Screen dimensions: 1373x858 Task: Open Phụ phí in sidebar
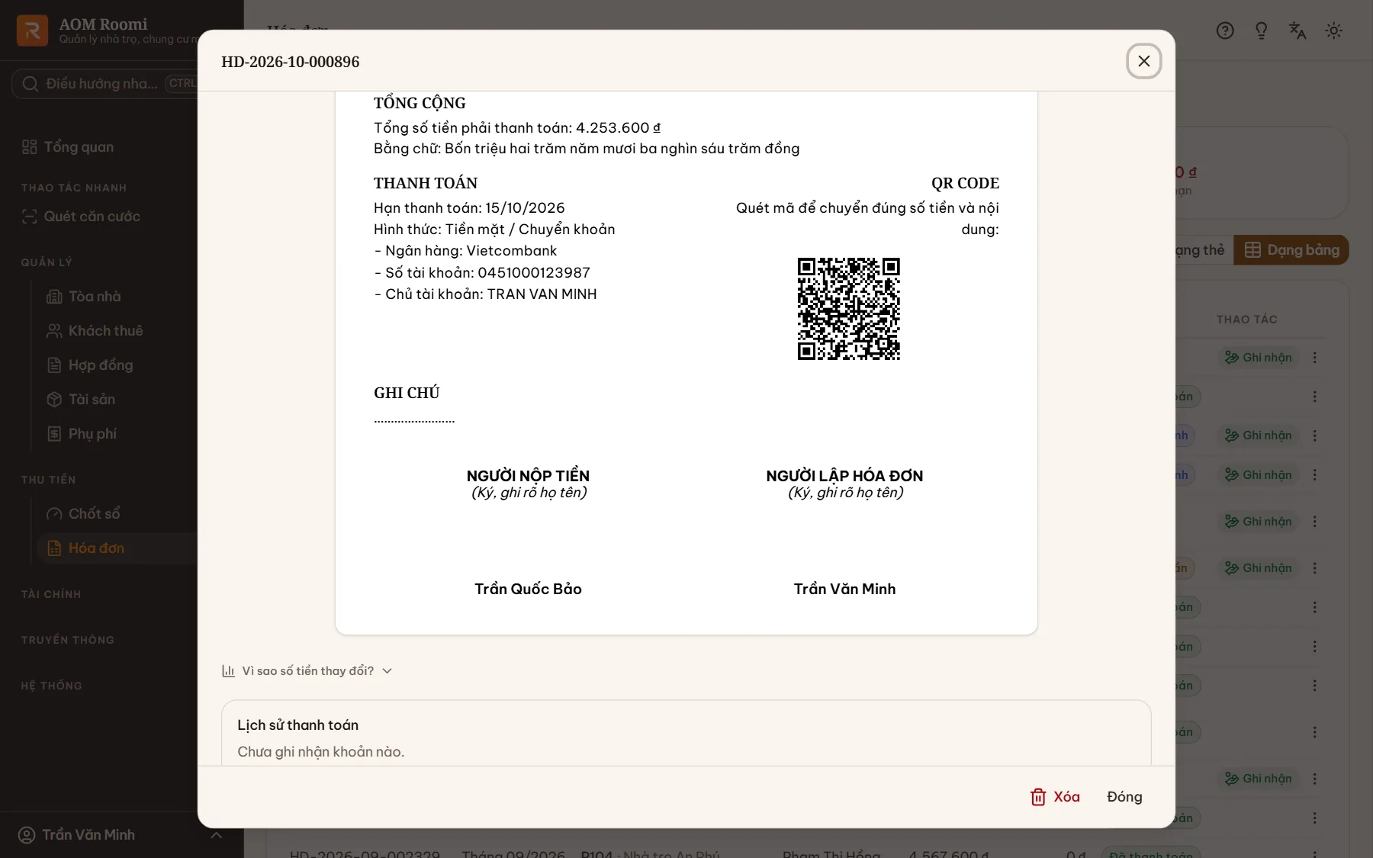(x=92, y=433)
